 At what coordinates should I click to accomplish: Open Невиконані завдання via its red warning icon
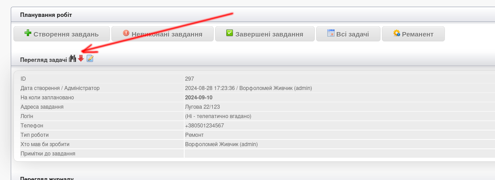coord(126,33)
